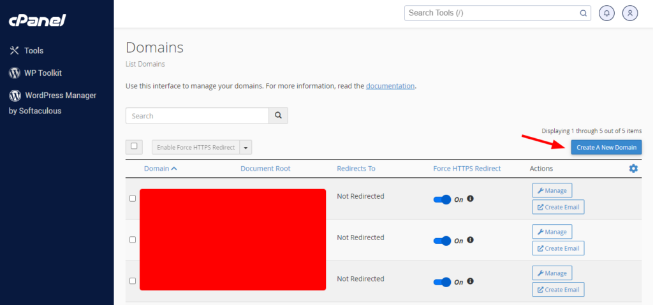Image resolution: width=653 pixels, height=305 pixels.
Task: Click Create Email for first domain
Action: [559, 207]
